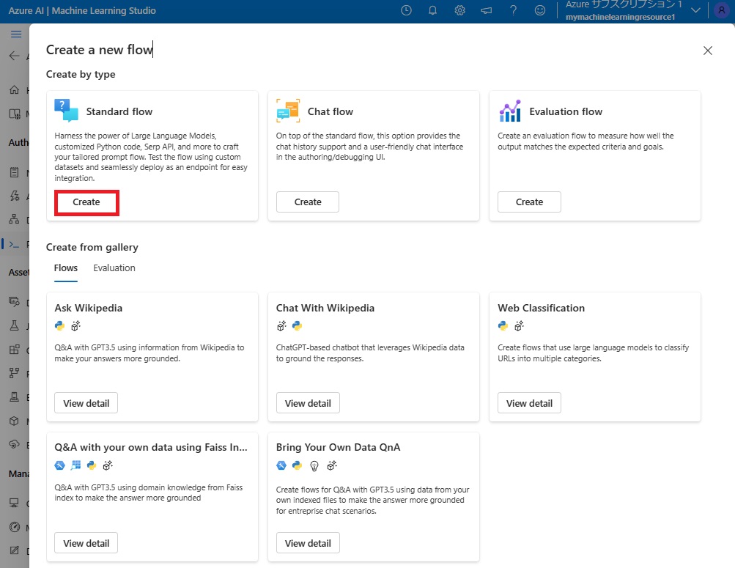Open the recent history clock icon
The width and height of the screenshot is (735, 568).
click(x=407, y=10)
